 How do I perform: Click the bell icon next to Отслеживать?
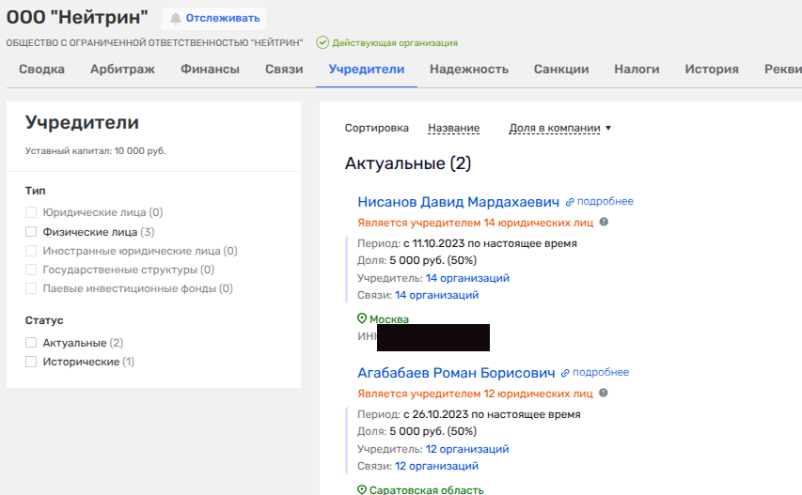pyautogui.click(x=175, y=18)
